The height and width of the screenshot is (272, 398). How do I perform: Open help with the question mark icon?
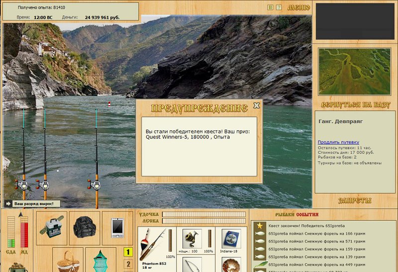[279, 7]
